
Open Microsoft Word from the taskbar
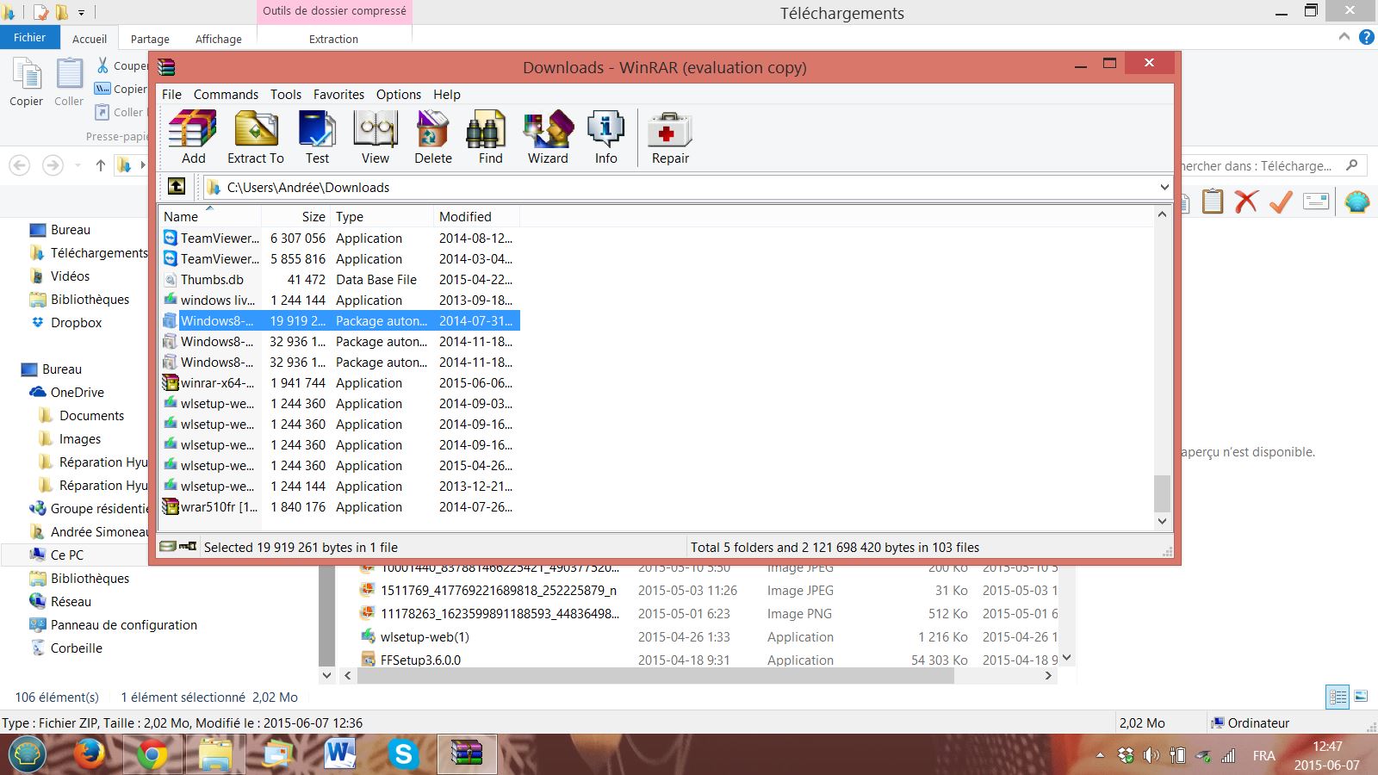pyautogui.click(x=340, y=755)
